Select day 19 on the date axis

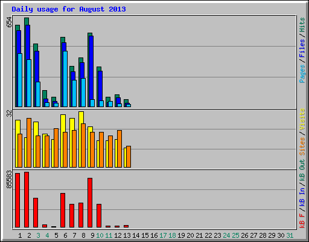pos(181,235)
